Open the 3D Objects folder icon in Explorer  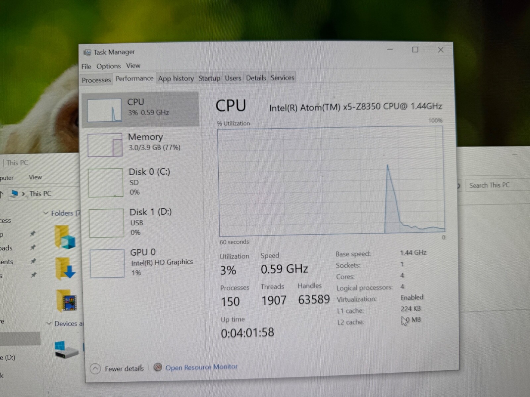tap(65, 237)
